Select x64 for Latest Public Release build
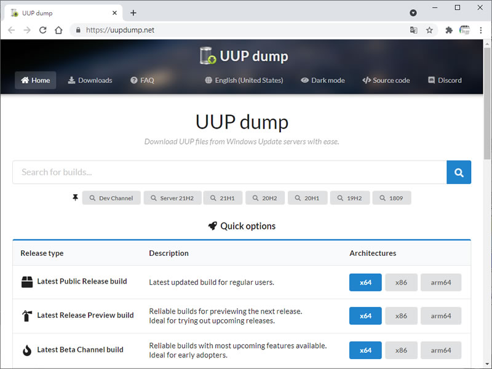Screen dimensions: 492x369 [365, 282]
